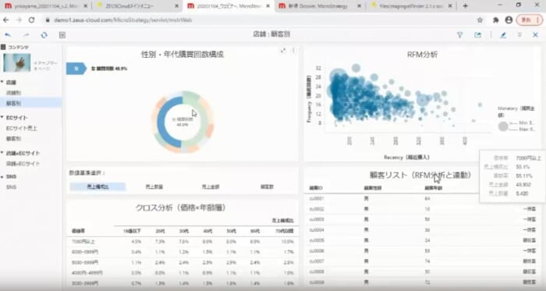This screenshot has height=291, width=546.
Task: Collapse the 店舗 chapter in contents
Action: pos(2,82)
